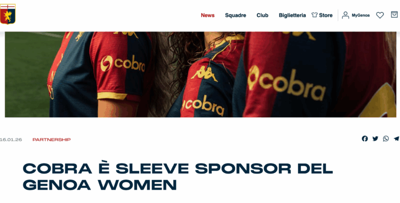Click the article headline about Cobra sponsor
This screenshot has width=400, height=203.
(x=178, y=176)
